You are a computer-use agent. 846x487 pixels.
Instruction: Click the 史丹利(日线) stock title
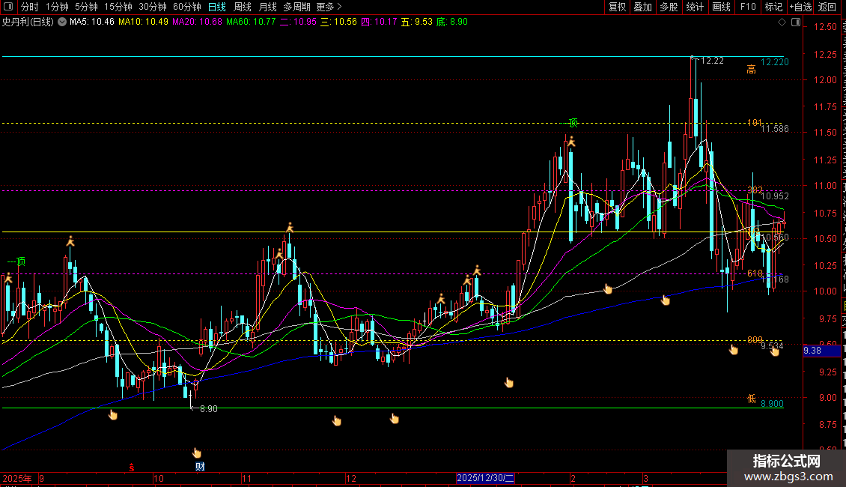[x=28, y=22]
